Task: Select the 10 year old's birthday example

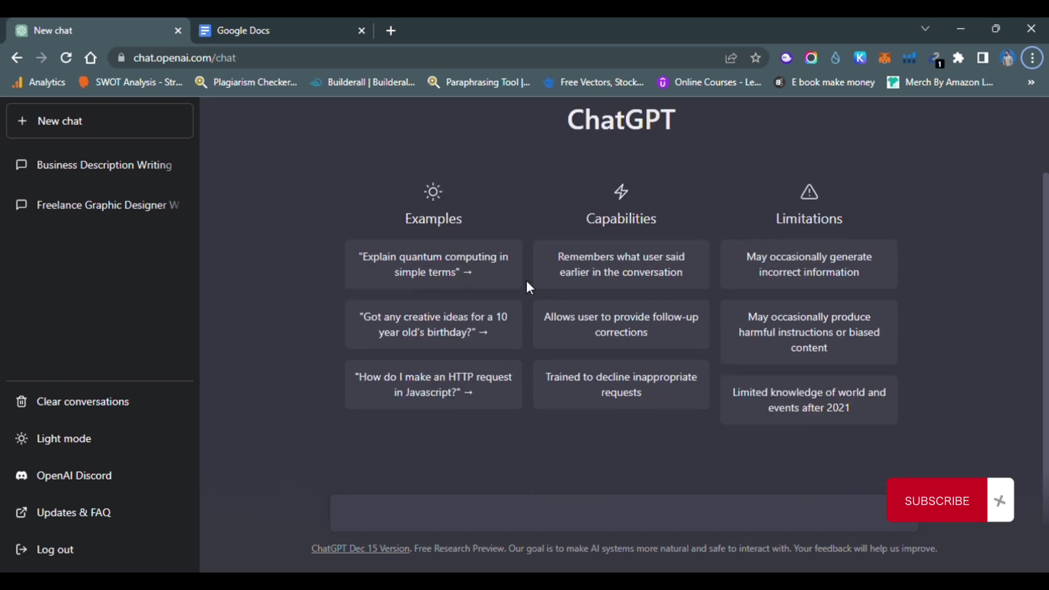Action: click(433, 324)
